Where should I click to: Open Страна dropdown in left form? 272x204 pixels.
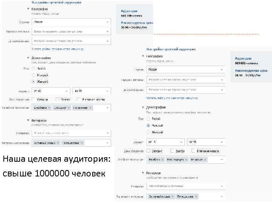pyautogui.click(x=71, y=22)
